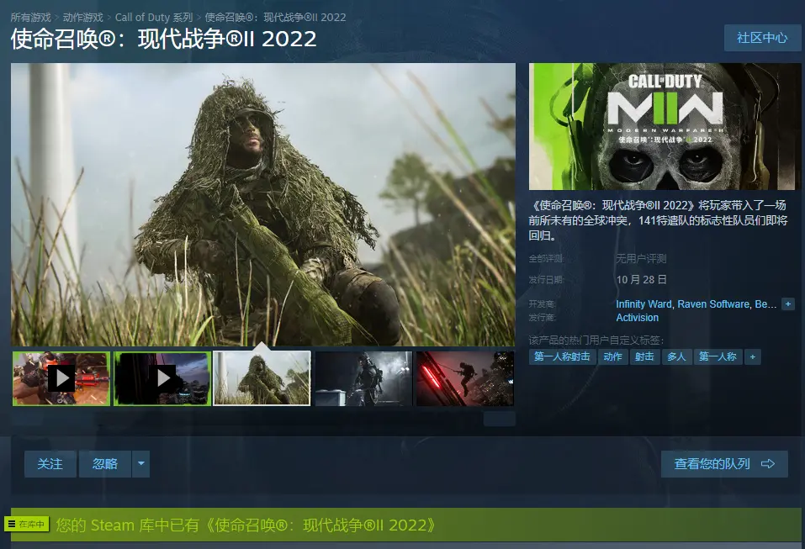Select the 射击 tag
This screenshot has width=805, height=549.
[644, 357]
